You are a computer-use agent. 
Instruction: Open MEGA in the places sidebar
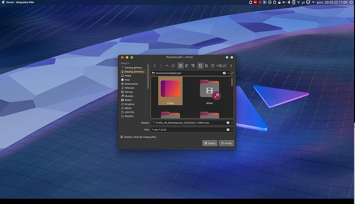[133, 108]
